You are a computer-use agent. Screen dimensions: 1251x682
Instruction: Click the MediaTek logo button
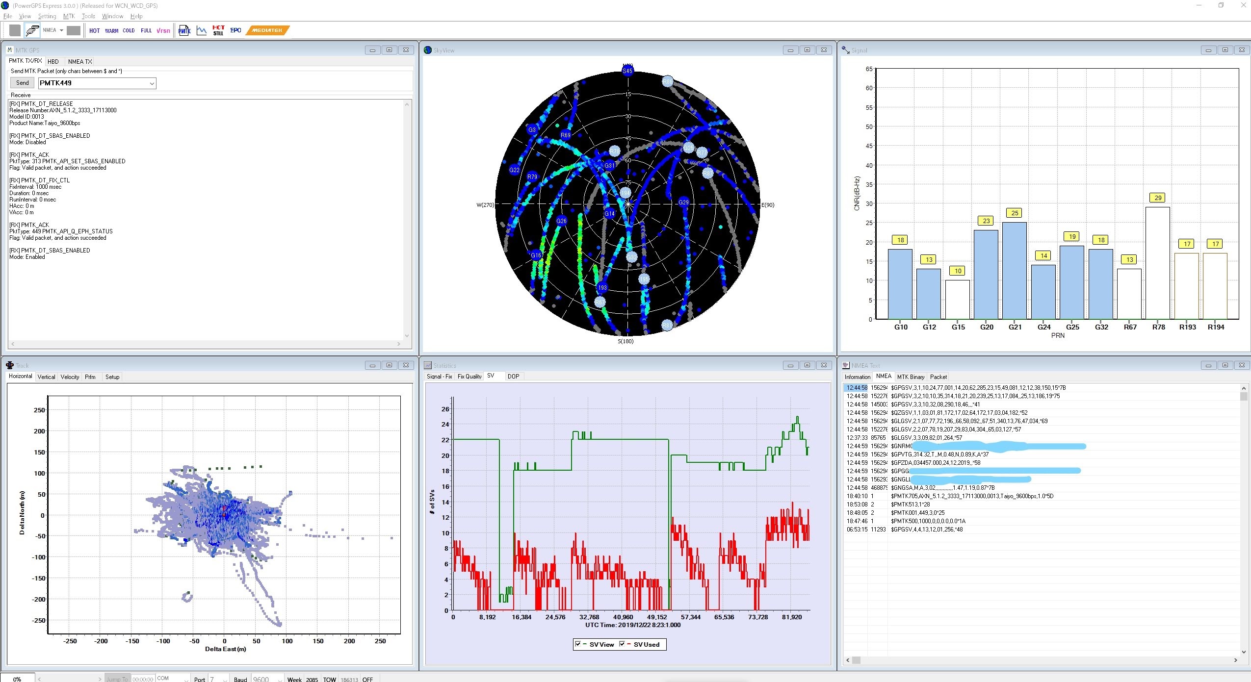click(267, 30)
